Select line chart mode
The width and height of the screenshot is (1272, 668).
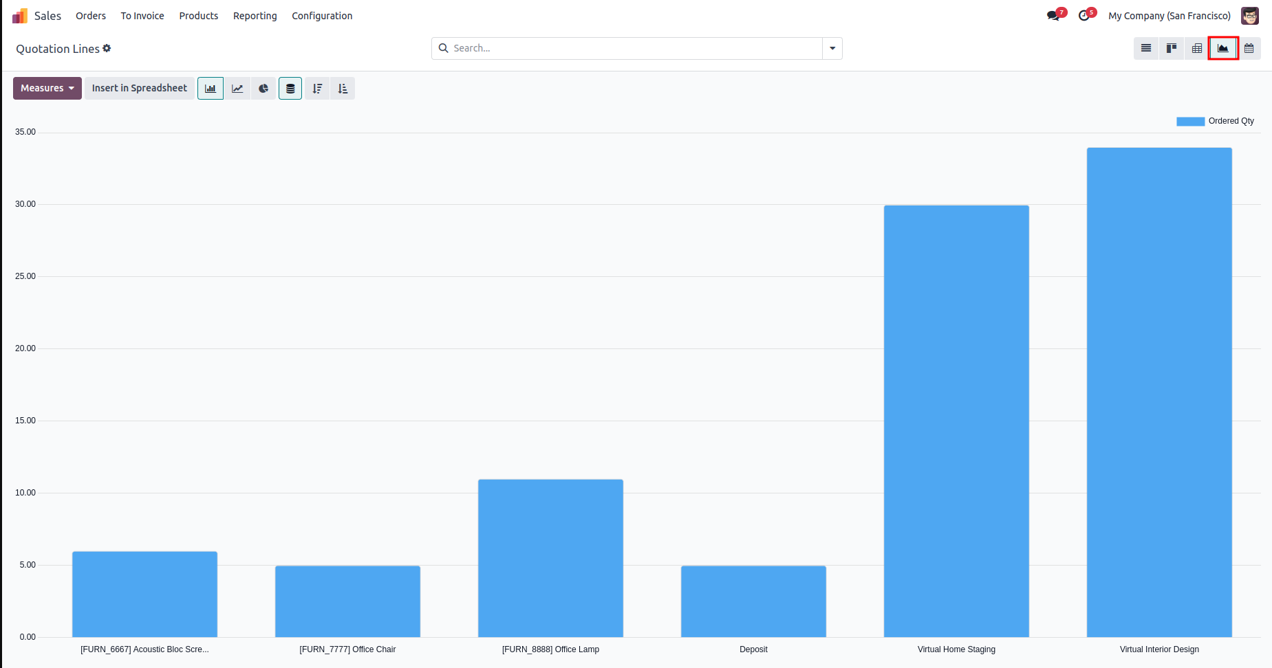point(237,89)
